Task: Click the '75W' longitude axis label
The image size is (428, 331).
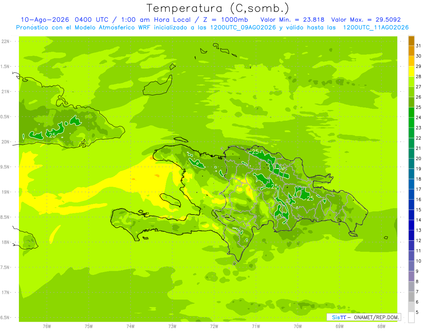Action: (x=89, y=326)
